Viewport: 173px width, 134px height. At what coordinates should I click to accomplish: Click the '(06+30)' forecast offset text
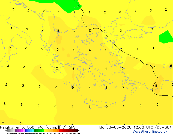163,127
